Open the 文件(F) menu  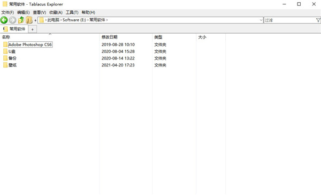(x=7, y=12)
